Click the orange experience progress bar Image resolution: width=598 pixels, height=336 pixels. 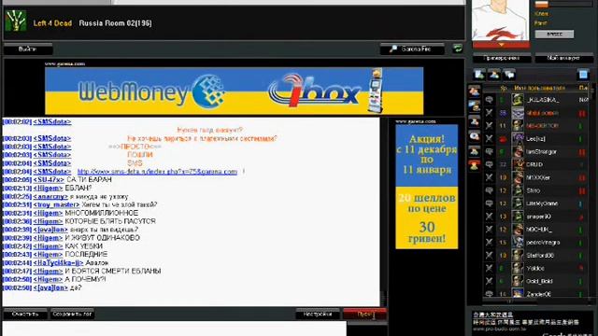click(563, 4)
